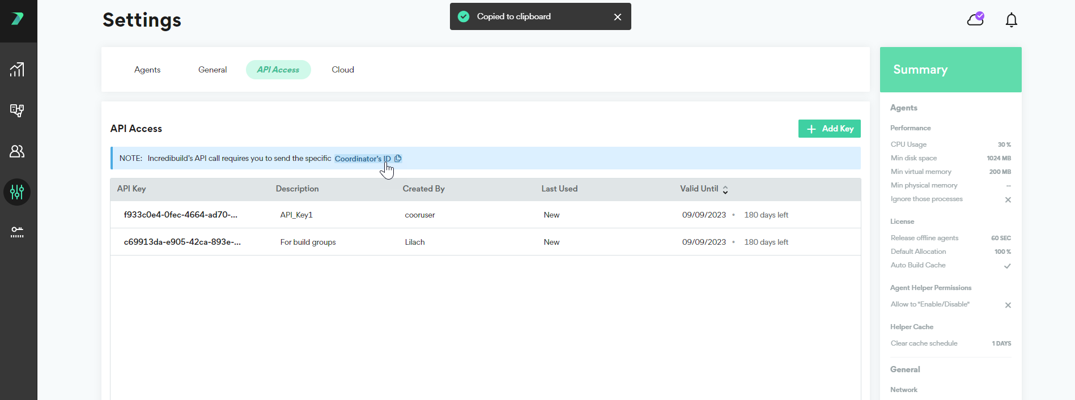Click the Add Key button

(x=829, y=129)
